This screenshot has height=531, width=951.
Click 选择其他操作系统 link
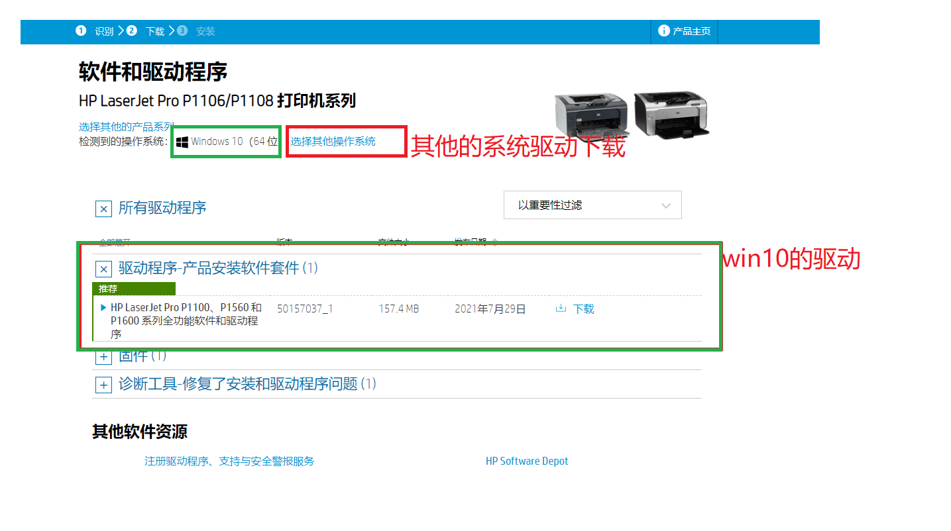(333, 141)
